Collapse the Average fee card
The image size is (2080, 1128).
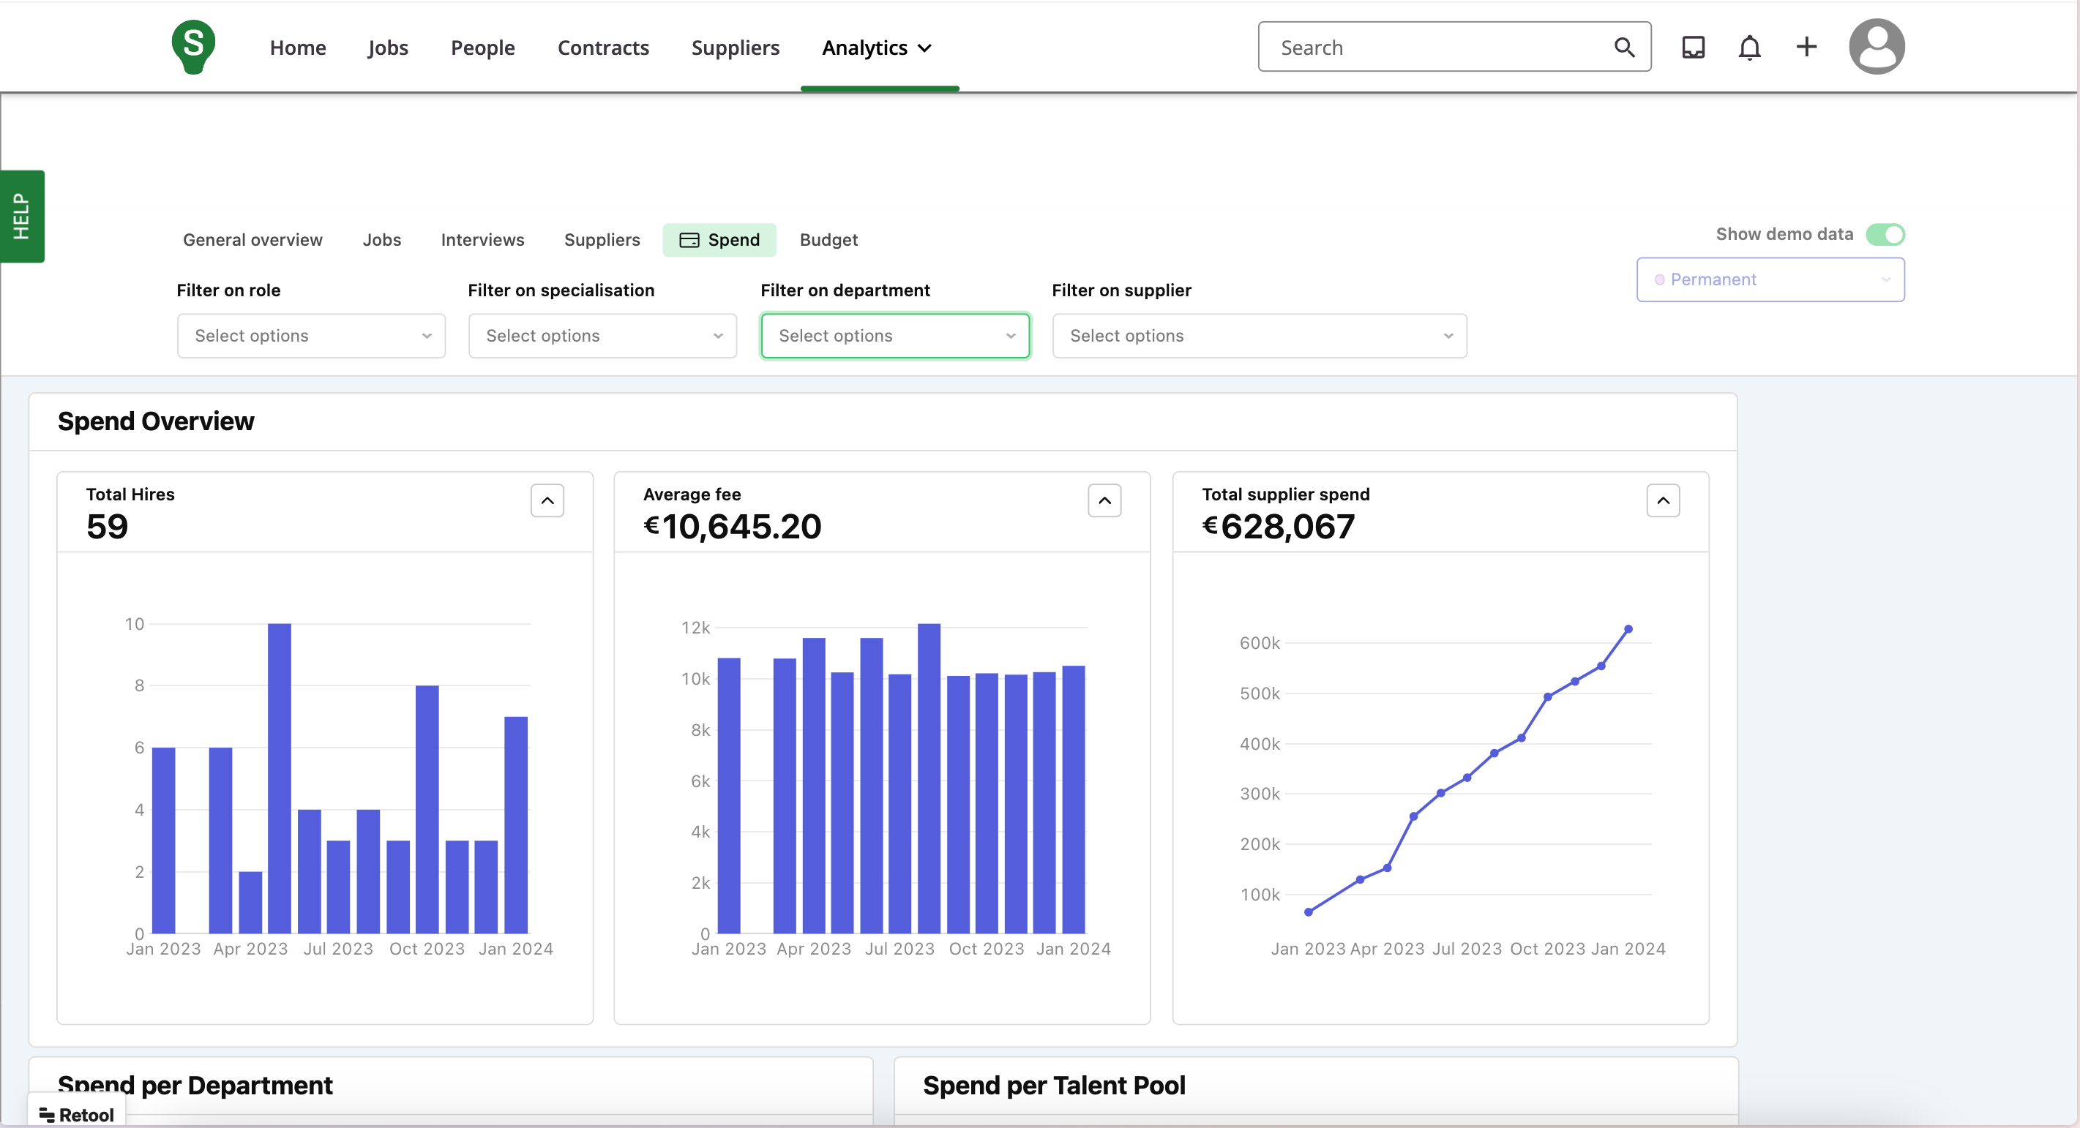pos(1104,500)
